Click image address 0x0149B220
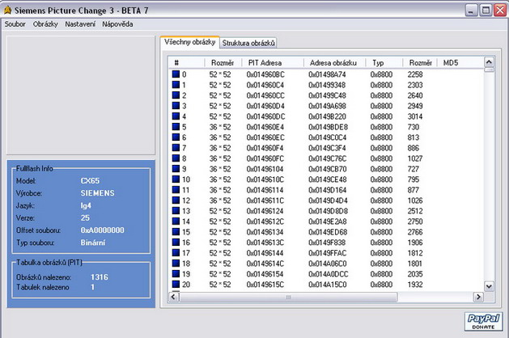 [327, 116]
